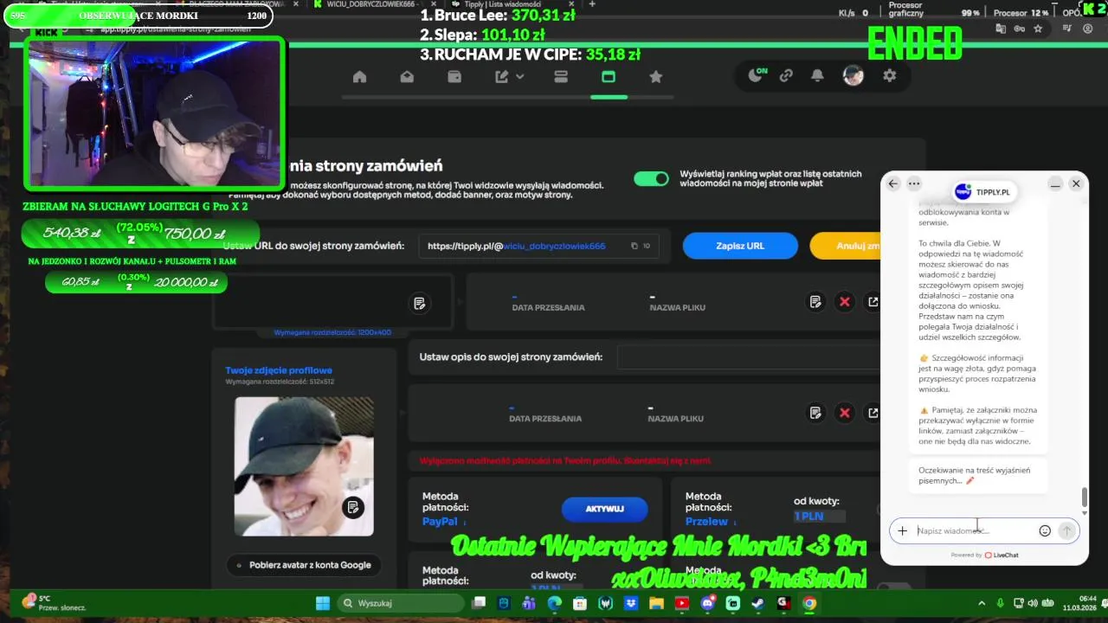
Task: Edit the first file row with pencil icon
Action: click(815, 302)
